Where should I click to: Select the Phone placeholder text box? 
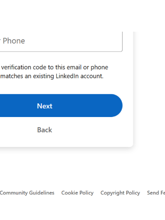(61, 42)
